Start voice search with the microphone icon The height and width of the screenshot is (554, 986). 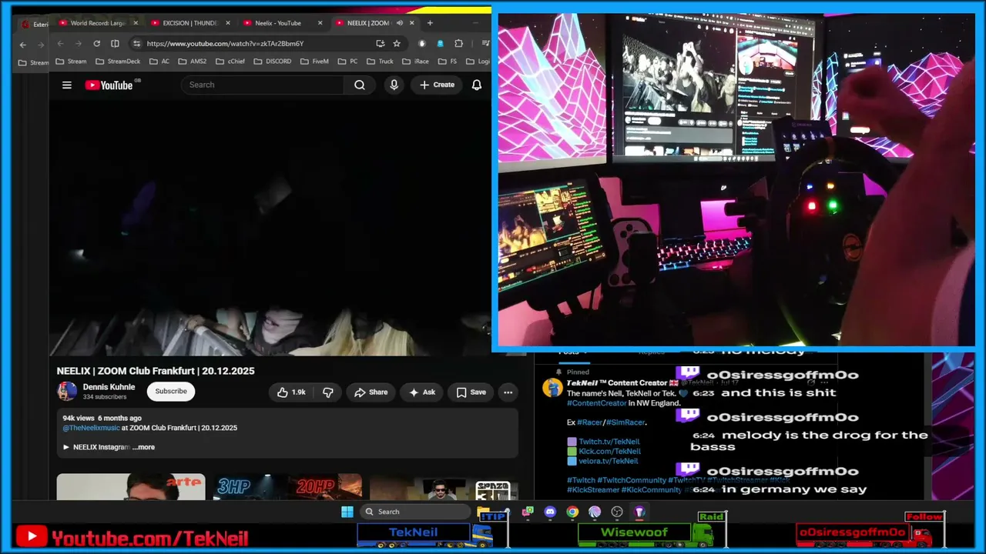[394, 85]
